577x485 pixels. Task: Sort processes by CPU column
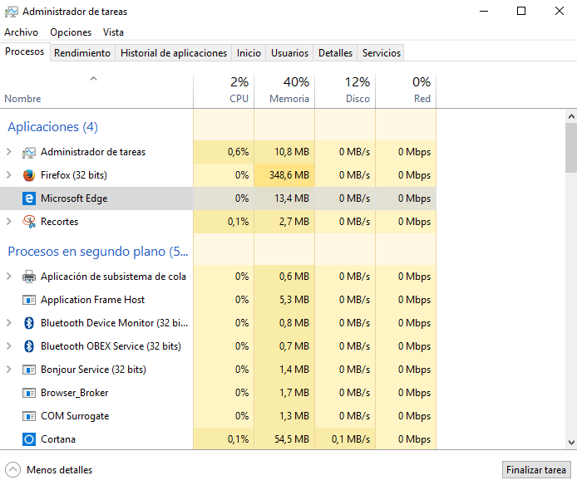click(x=224, y=91)
